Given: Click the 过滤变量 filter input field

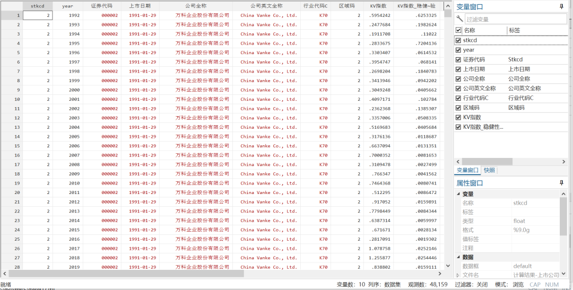Looking at the screenshot, I should tap(516, 19).
